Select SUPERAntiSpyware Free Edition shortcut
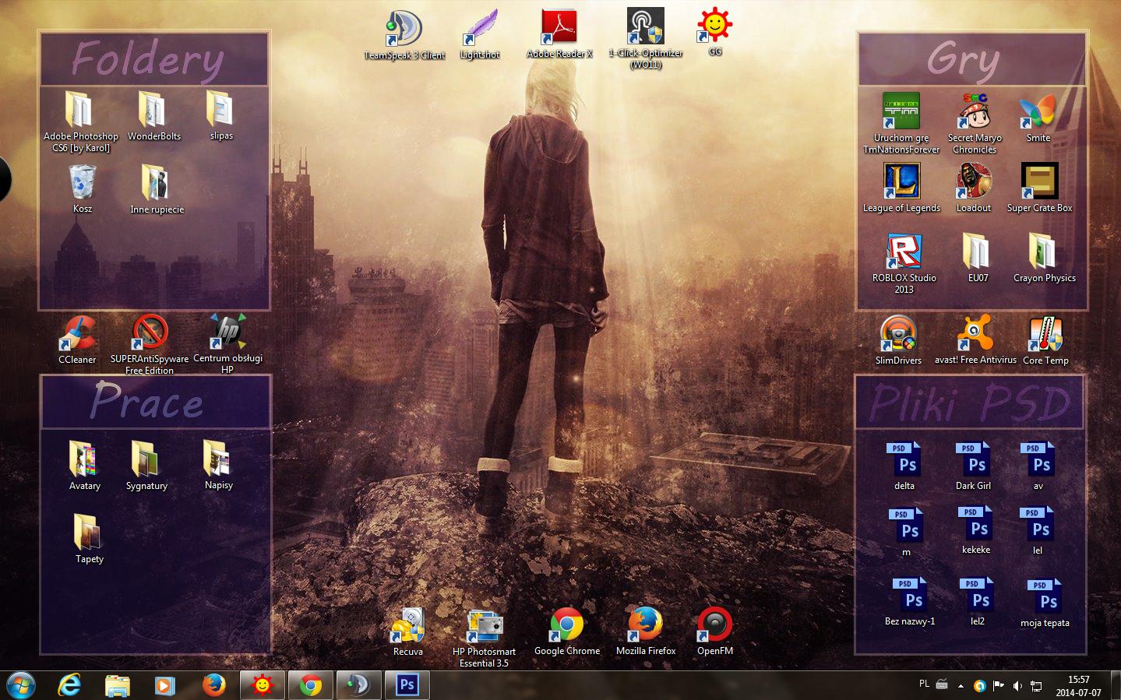This screenshot has width=1121, height=700. (x=150, y=345)
